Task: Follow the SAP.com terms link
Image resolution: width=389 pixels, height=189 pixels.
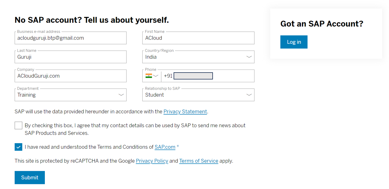Action: coord(165,147)
